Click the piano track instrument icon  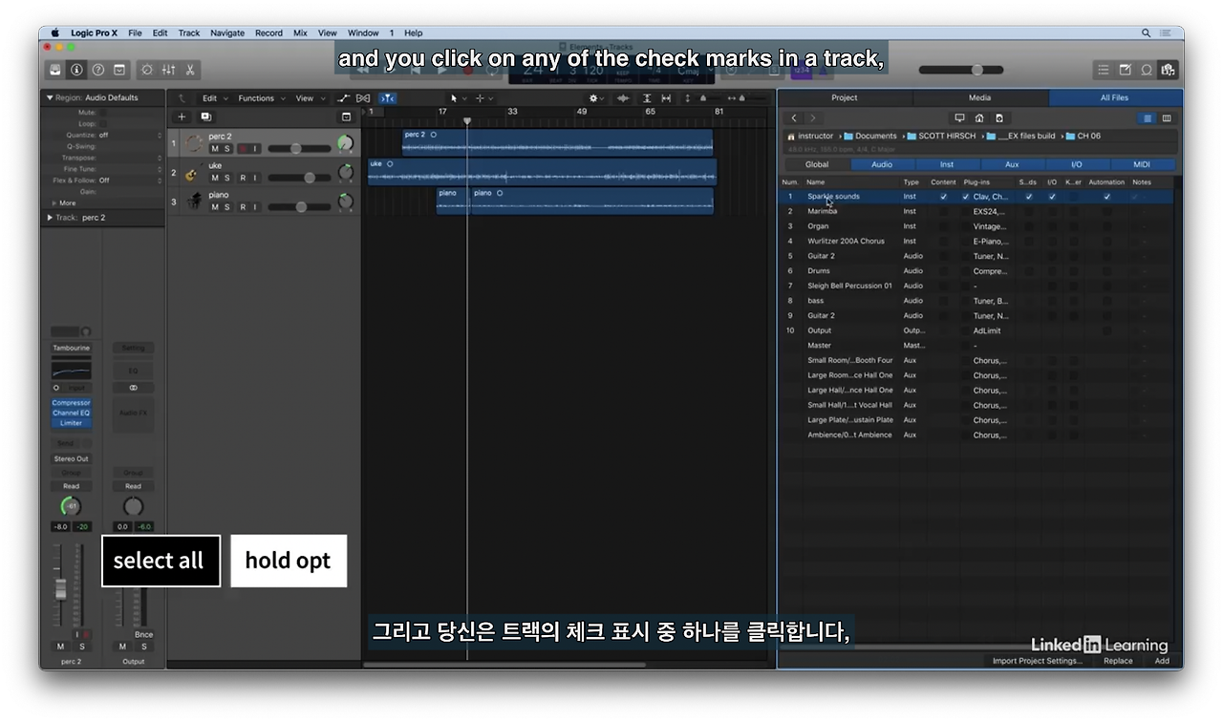(x=195, y=202)
